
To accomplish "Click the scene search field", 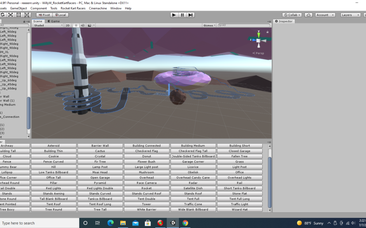I will [x=244, y=25].
